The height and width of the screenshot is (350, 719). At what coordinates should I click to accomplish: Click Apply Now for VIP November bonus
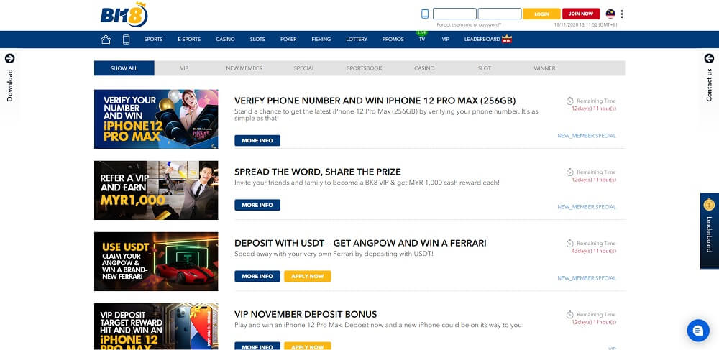coord(308,346)
